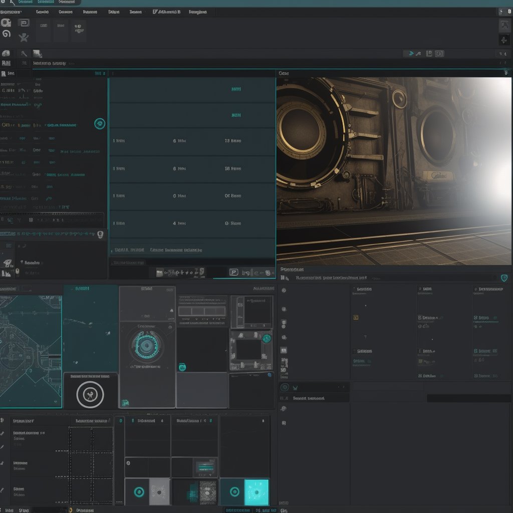Click the orange square icon in right panel

click(x=356, y=317)
